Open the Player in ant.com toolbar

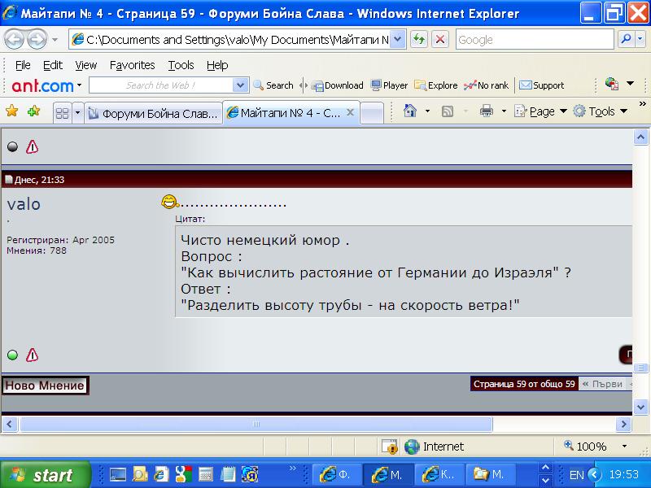(389, 85)
